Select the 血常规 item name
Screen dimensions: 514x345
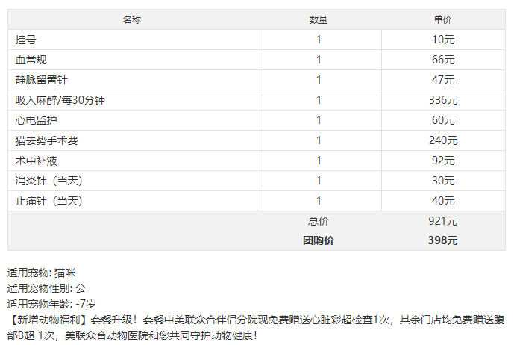click(x=31, y=60)
